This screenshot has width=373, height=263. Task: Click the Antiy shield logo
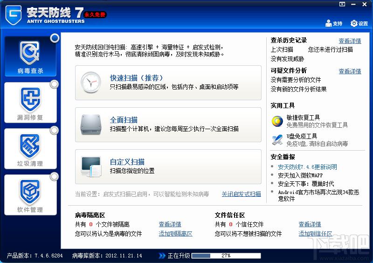point(14,15)
